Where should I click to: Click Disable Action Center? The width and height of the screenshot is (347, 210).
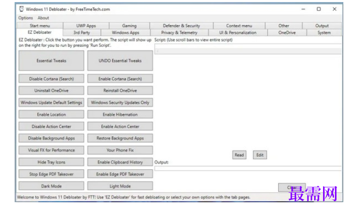[51, 127]
